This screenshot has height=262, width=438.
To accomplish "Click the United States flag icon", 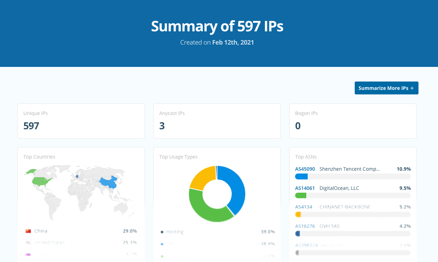I will pos(28,242).
